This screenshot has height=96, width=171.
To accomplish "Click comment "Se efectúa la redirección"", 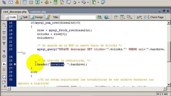I will (64, 61).
